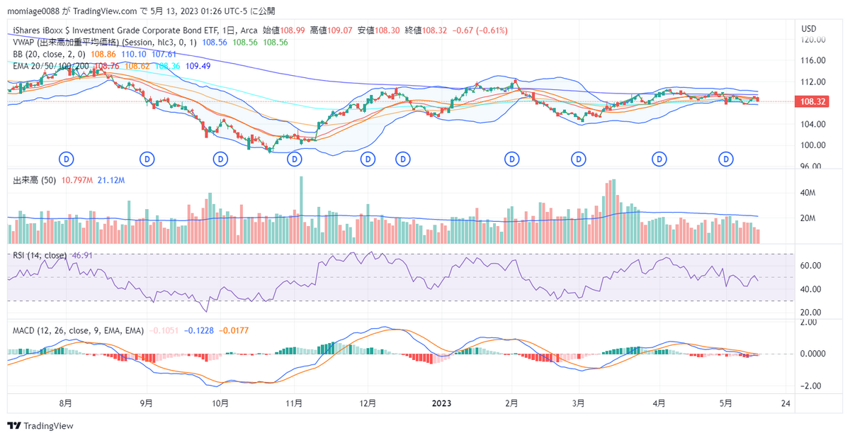
Task: Click the 40.00 RSI axis label
Action: pos(811,289)
